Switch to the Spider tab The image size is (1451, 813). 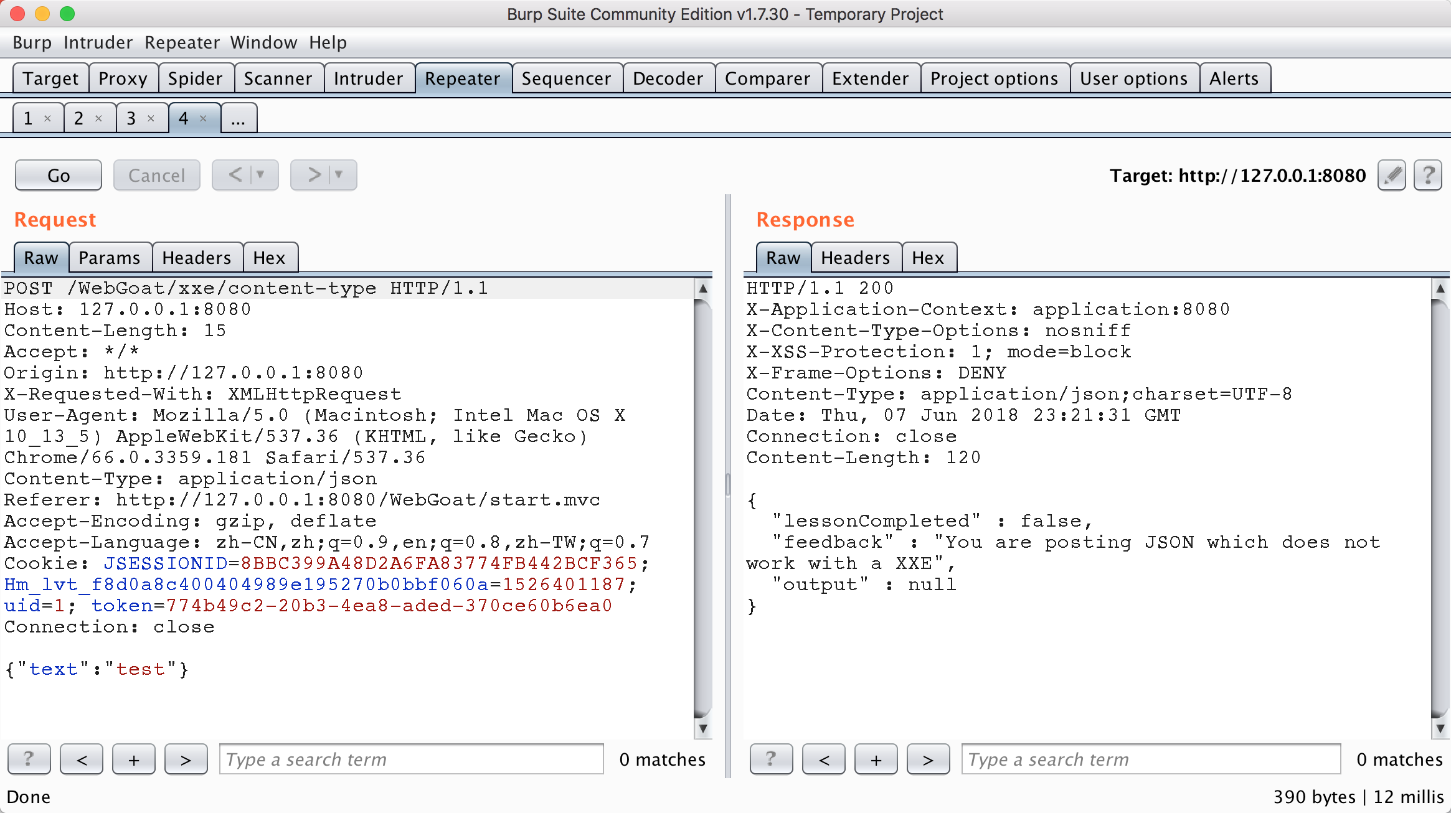pyautogui.click(x=196, y=78)
